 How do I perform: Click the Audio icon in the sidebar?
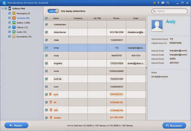click(x=14, y=32)
